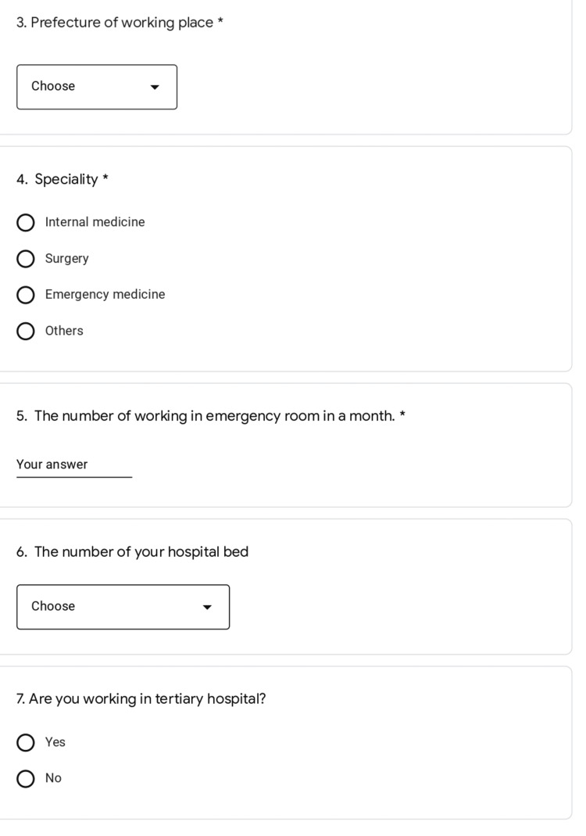This screenshot has width=586, height=836.
Task: Pick the Emergency medicine radio circle
Action: (26, 295)
